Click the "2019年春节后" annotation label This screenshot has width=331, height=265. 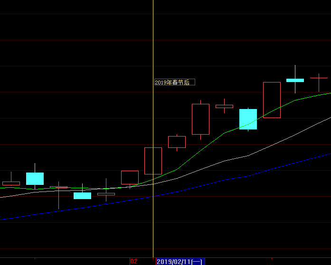174,82
